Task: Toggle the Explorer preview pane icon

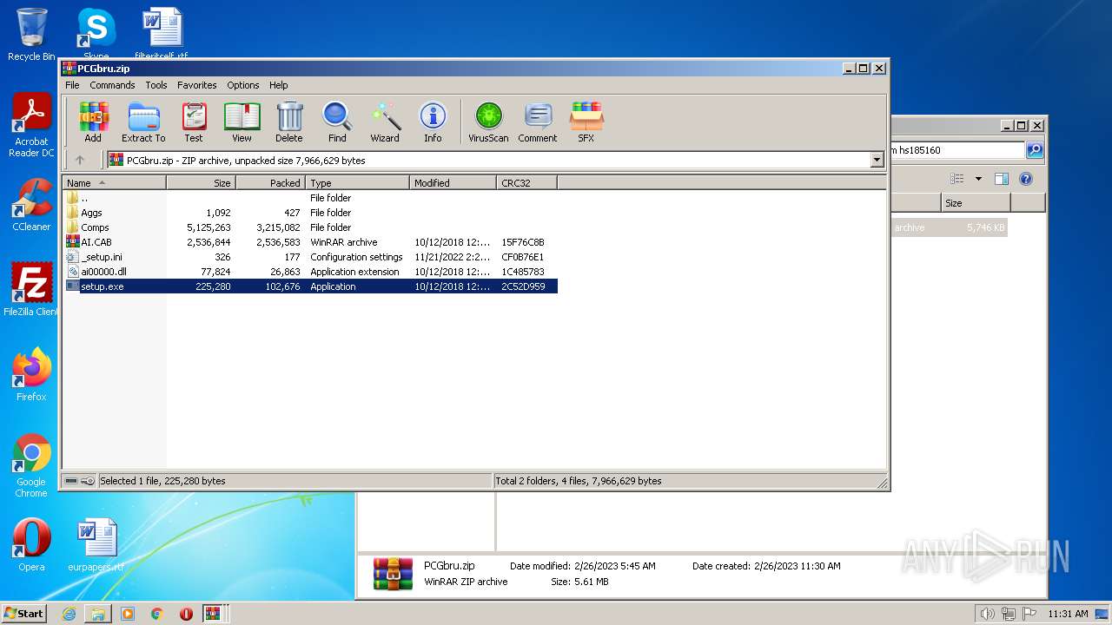Action: (1002, 179)
